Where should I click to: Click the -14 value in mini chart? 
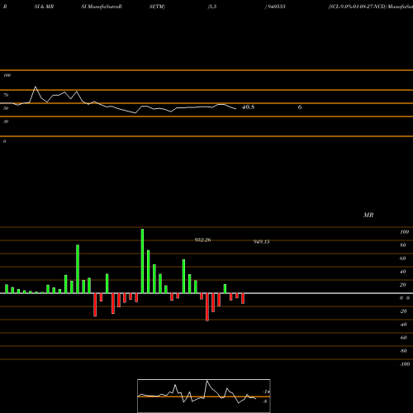point(266,392)
